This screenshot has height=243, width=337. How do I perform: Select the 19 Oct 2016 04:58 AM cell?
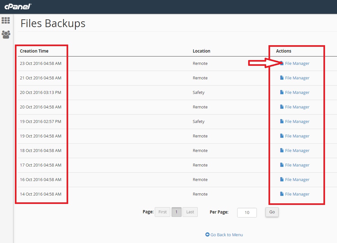[41, 136]
